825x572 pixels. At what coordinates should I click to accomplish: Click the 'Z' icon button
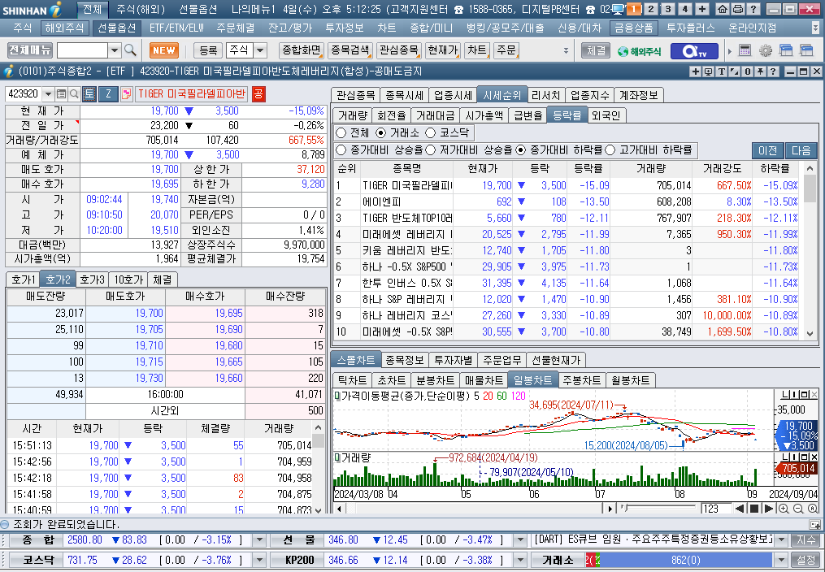pos(108,94)
